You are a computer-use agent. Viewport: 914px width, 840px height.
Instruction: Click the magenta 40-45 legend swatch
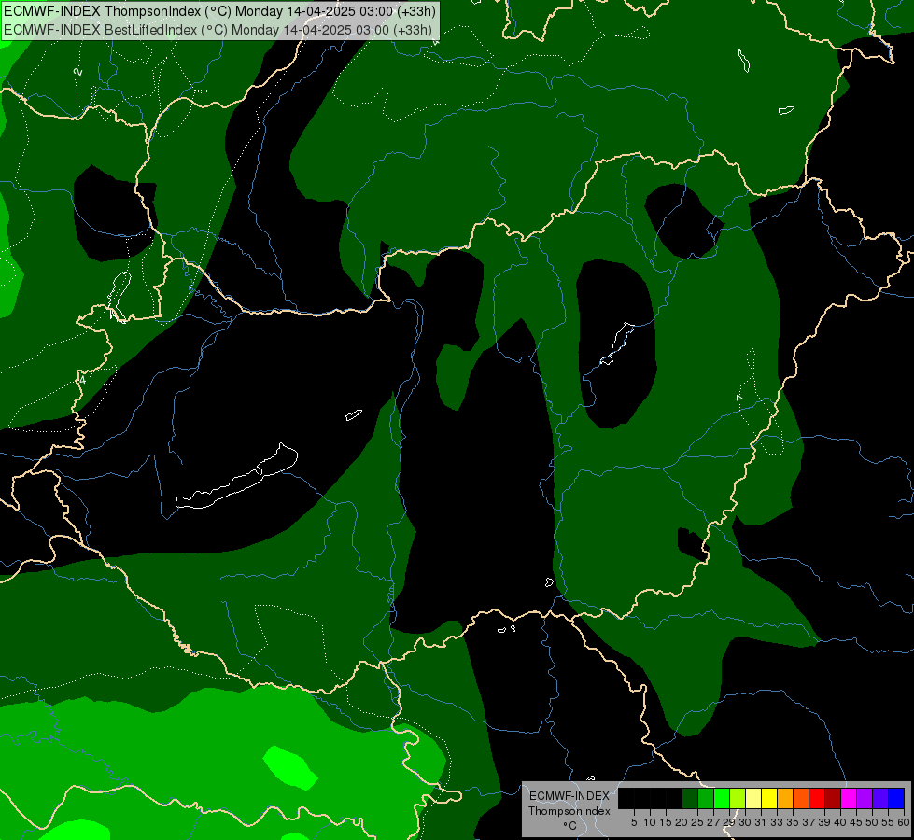(x=849, y=798)
